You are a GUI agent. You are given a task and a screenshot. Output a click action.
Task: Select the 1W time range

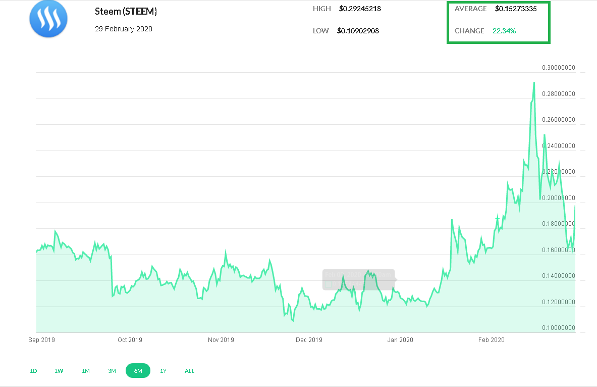coord(59,371)
